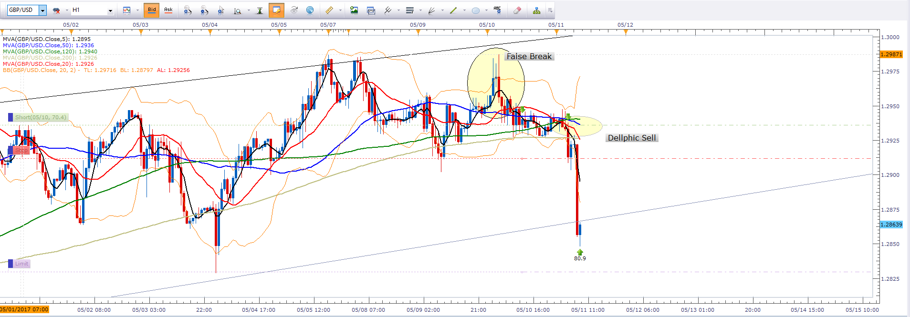Select the ruler measure tool
Viewport: 910px width, 317px height.
pos(329,10)
